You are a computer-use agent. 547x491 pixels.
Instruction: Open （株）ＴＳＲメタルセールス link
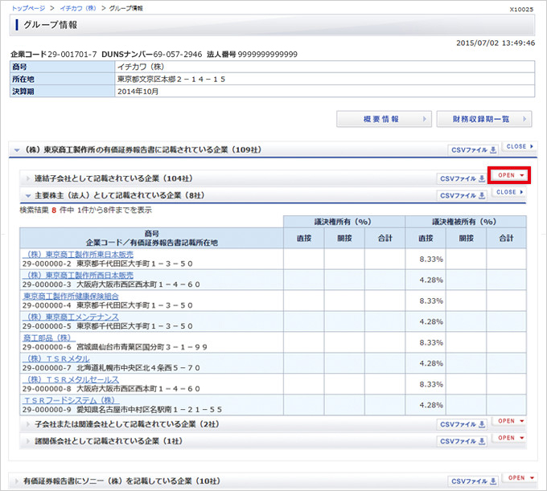[71, 379]
